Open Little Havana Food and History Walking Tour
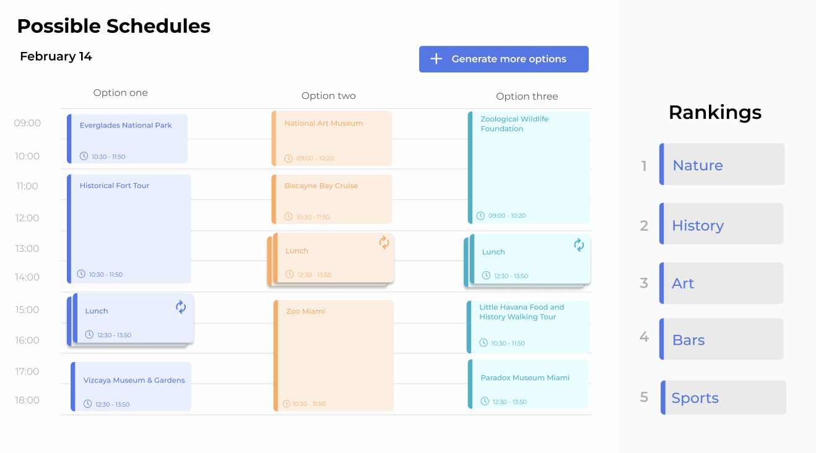 528,326
